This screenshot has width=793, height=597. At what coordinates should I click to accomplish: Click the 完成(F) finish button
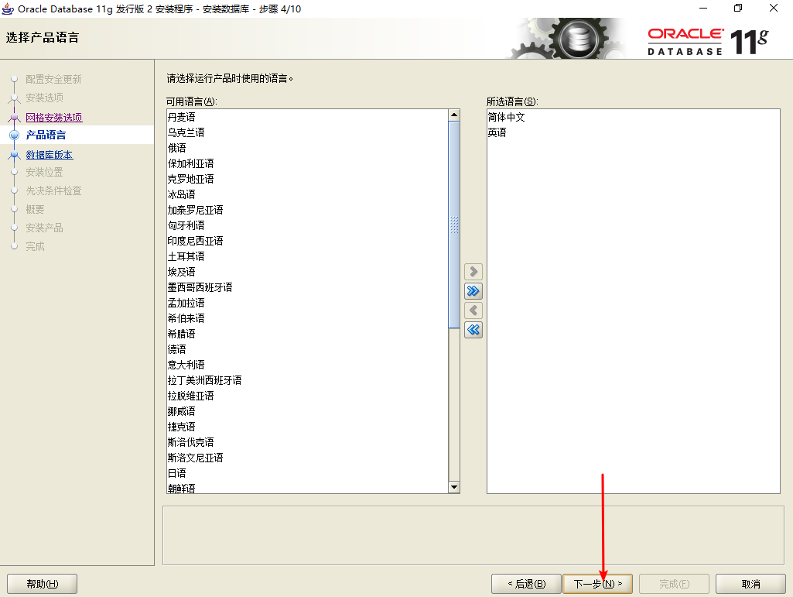click(x=674, y=584)
